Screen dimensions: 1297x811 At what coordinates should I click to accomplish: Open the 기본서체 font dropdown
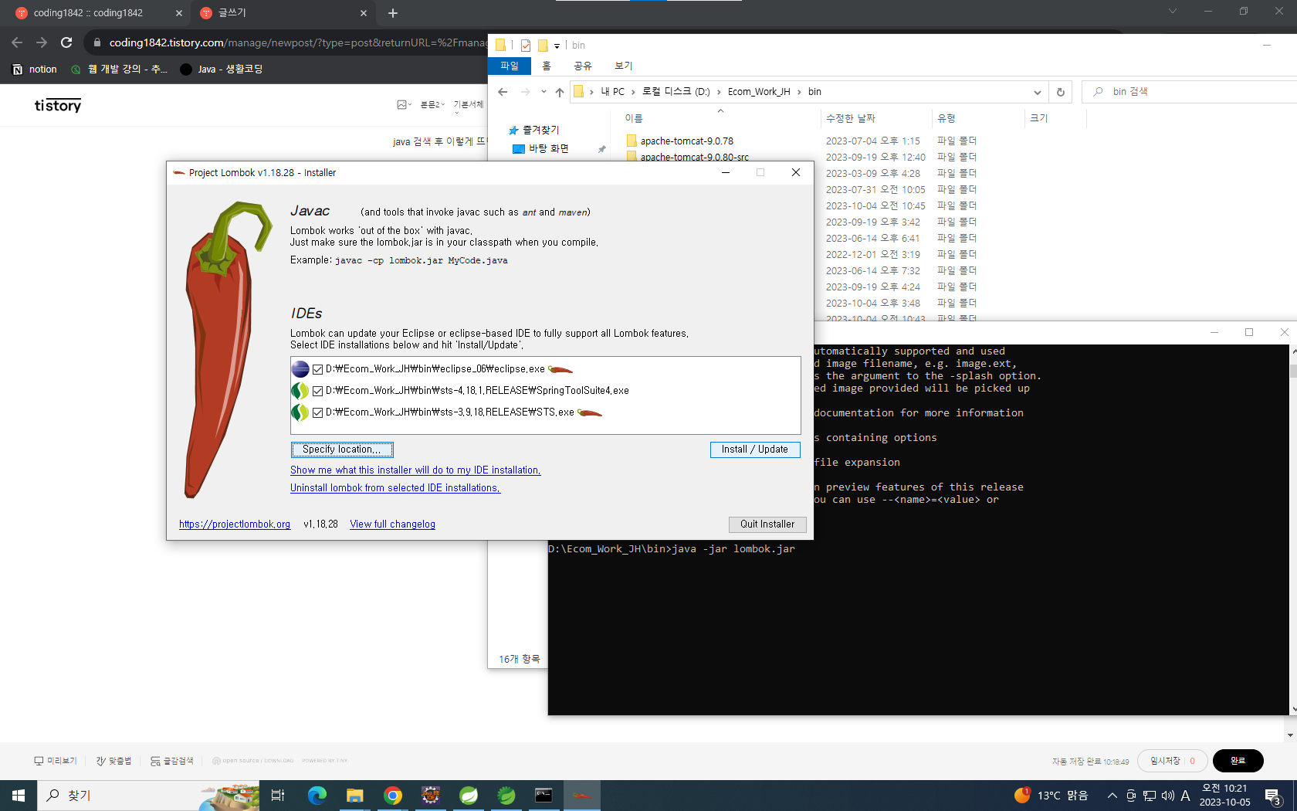pyautogui.click(x=468, y=105)
